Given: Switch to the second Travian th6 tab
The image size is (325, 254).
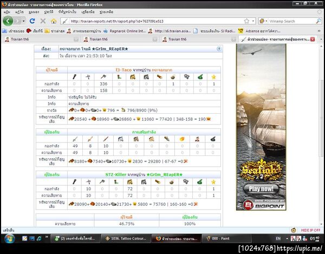Looking at the screenshot, I should click(120, 39).
